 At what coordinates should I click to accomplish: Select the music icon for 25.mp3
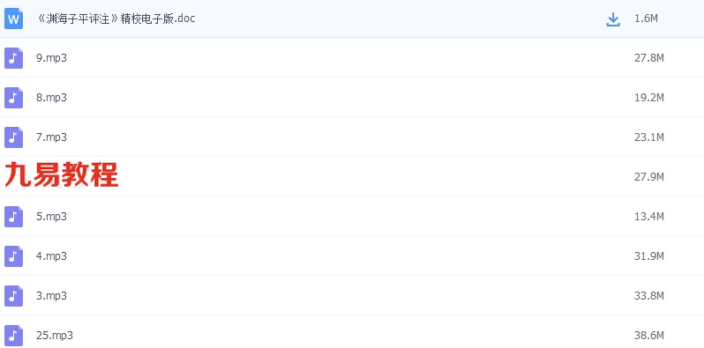click(x=13, y=336)
